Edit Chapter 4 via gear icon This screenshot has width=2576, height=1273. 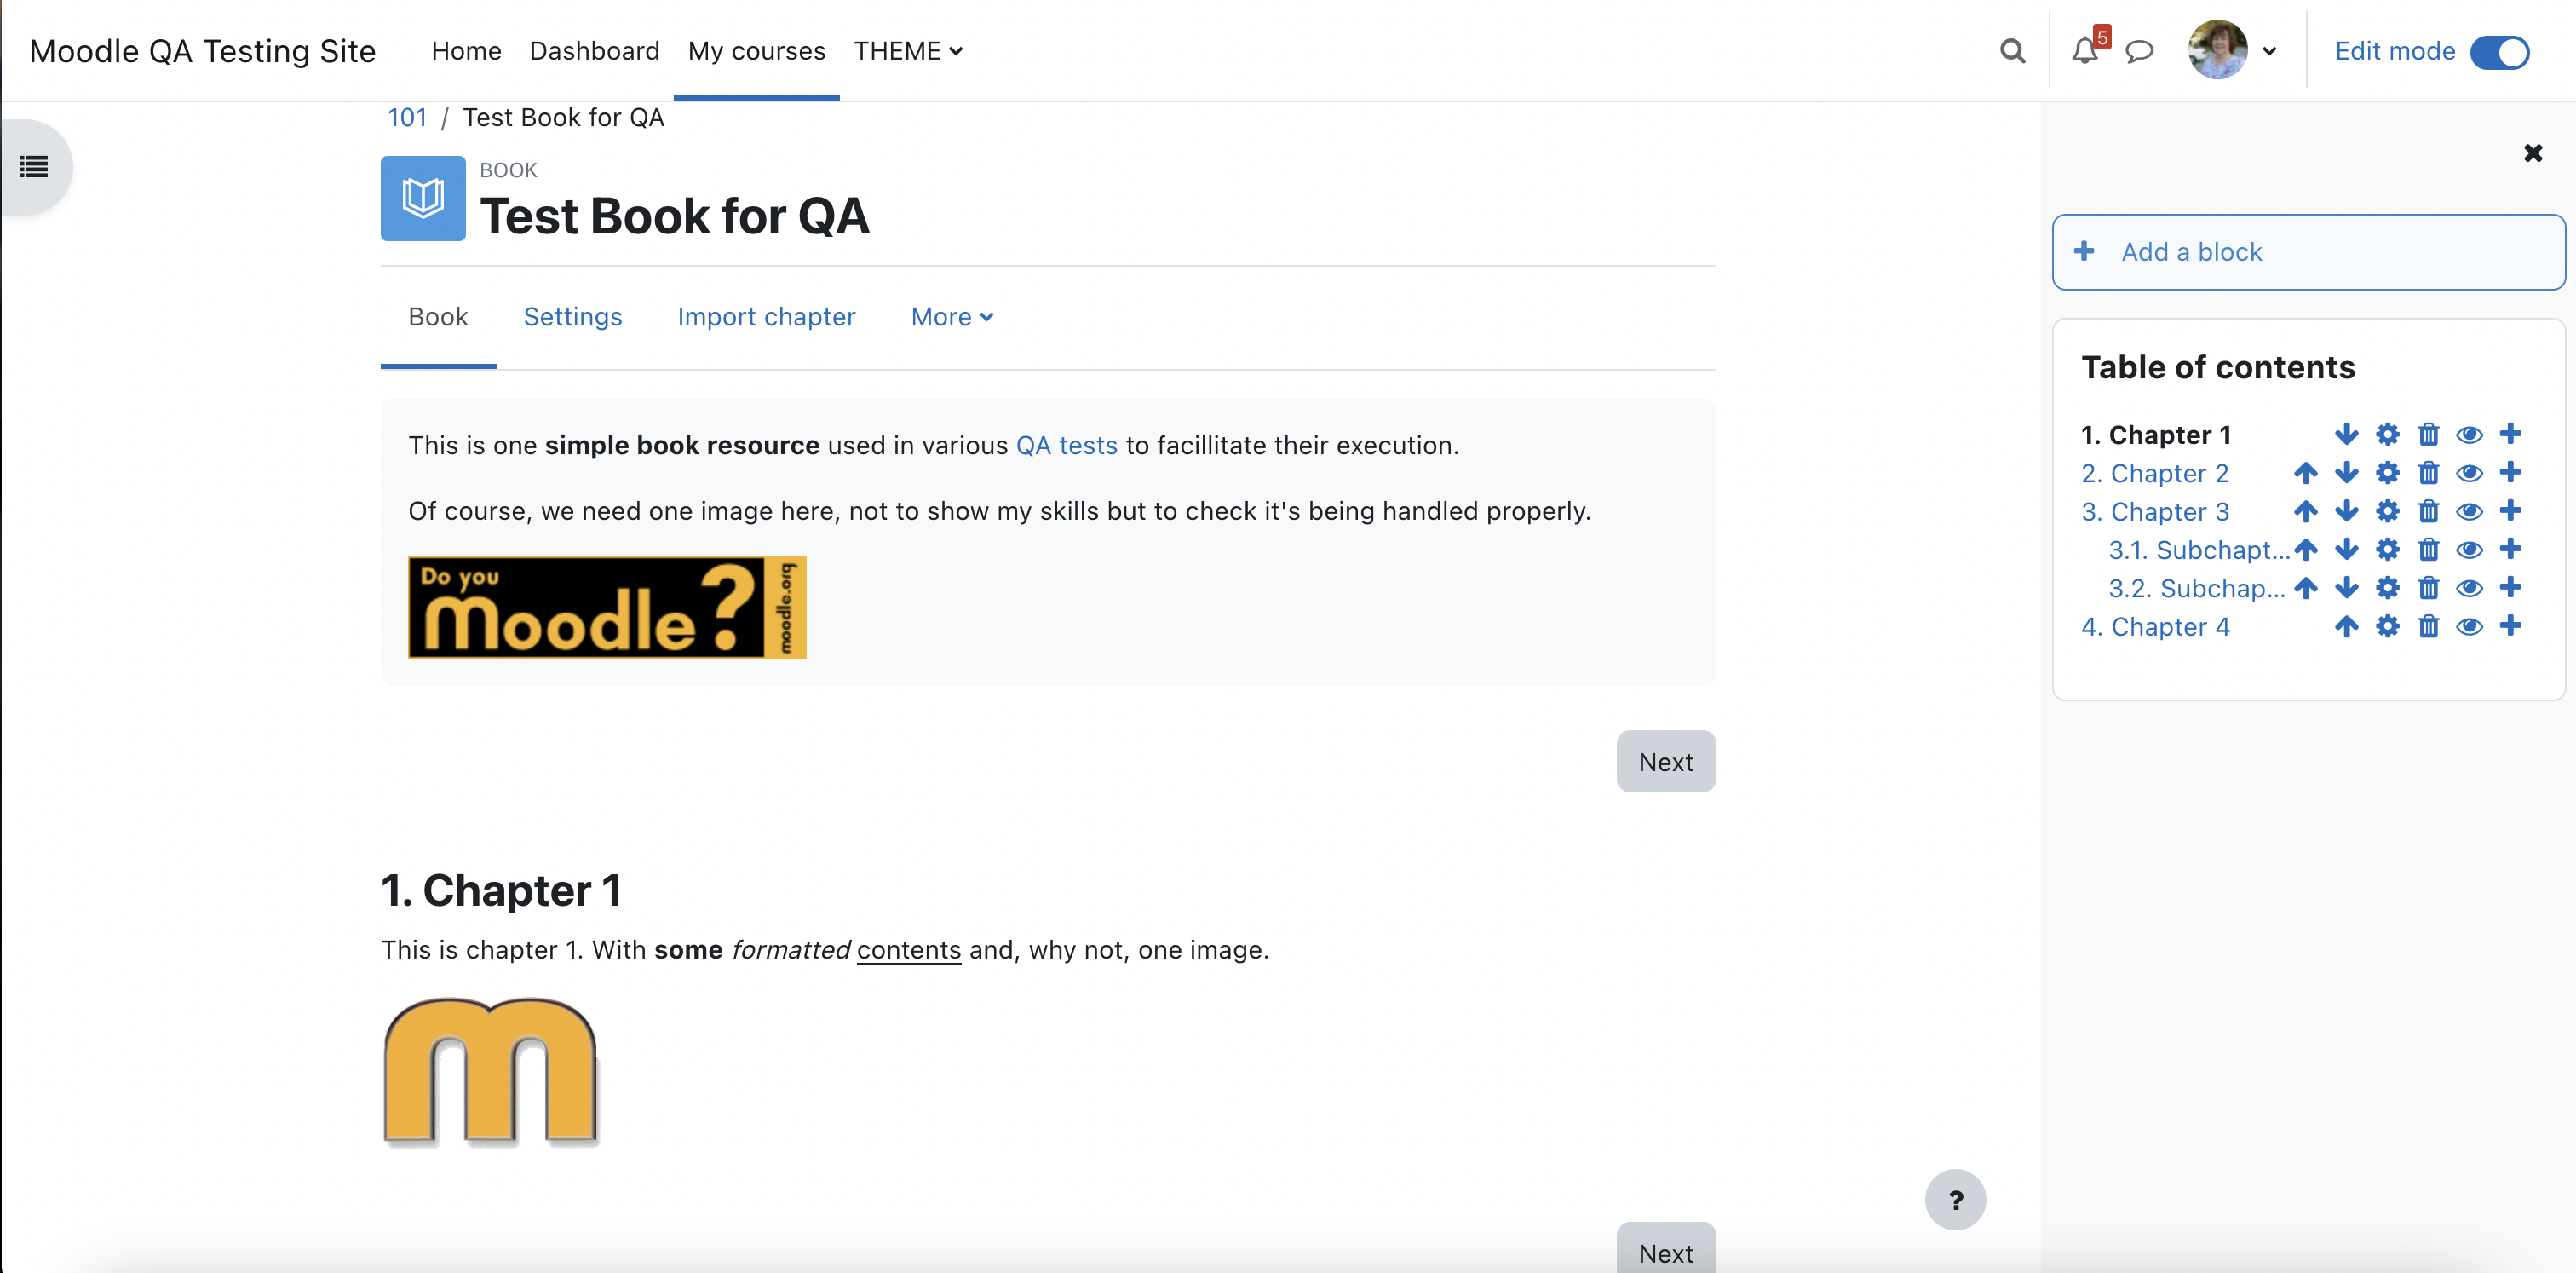(2387, 626)
